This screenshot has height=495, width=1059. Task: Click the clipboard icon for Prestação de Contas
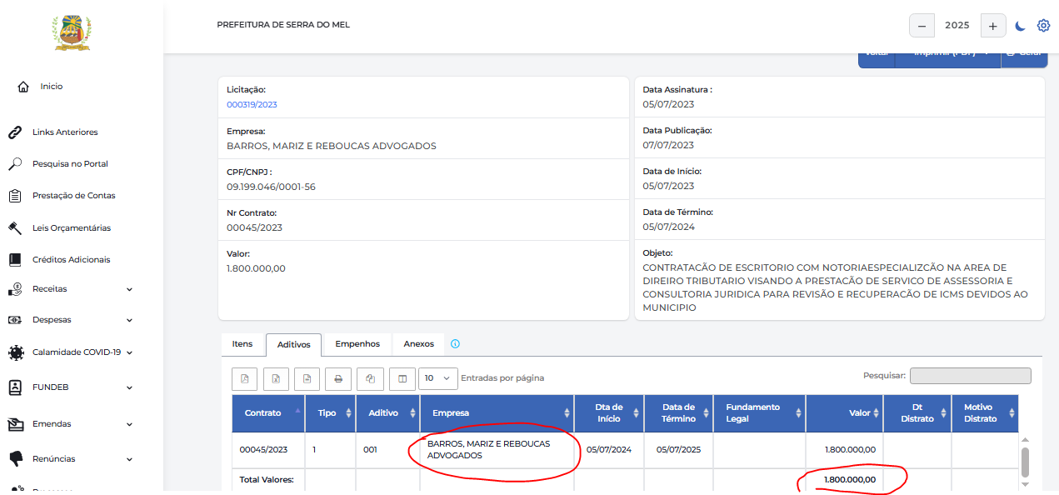(14, 196)
